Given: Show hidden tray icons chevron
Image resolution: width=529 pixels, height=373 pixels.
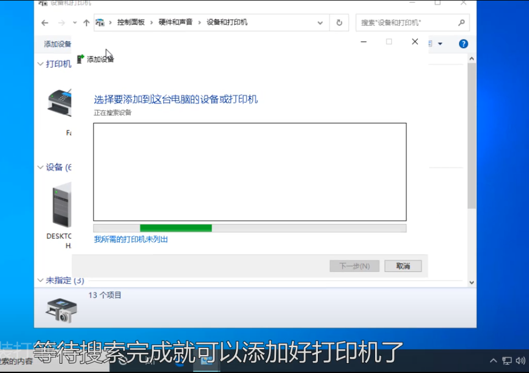Looking at the screenshot, I should click(x=493, y=360).
